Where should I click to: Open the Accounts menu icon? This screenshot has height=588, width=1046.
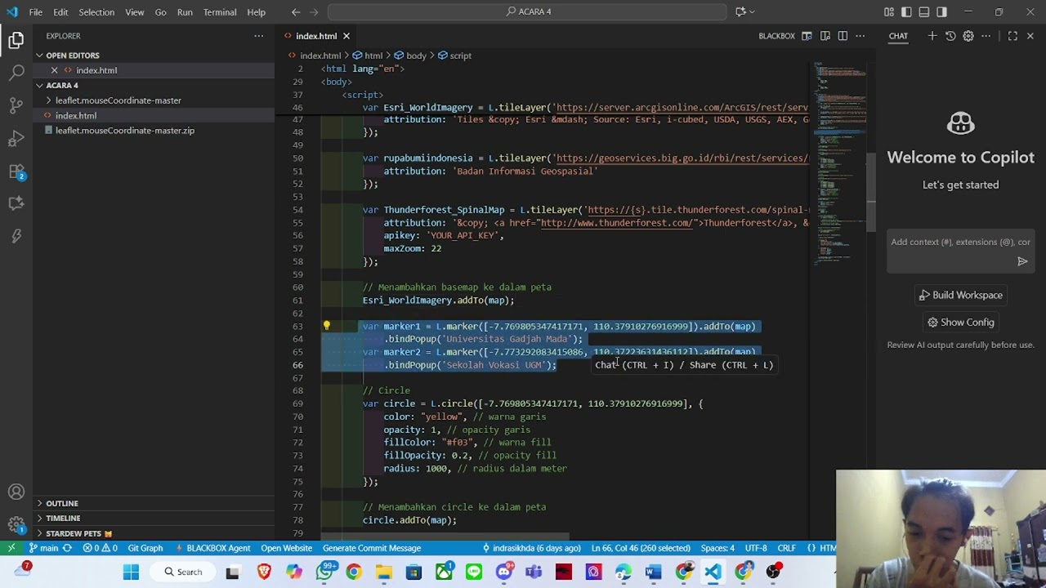click(16, 492)
